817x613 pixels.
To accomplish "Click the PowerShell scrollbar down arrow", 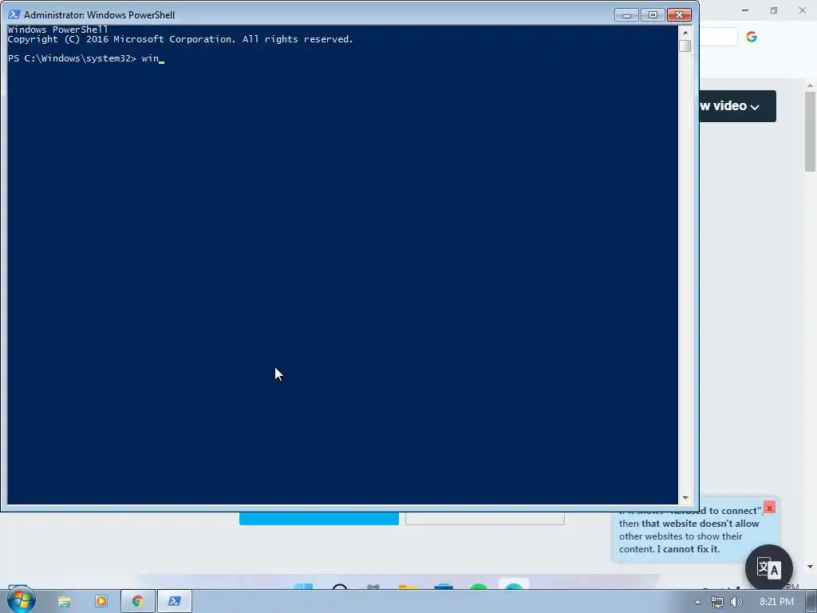I will click(685, 498).
